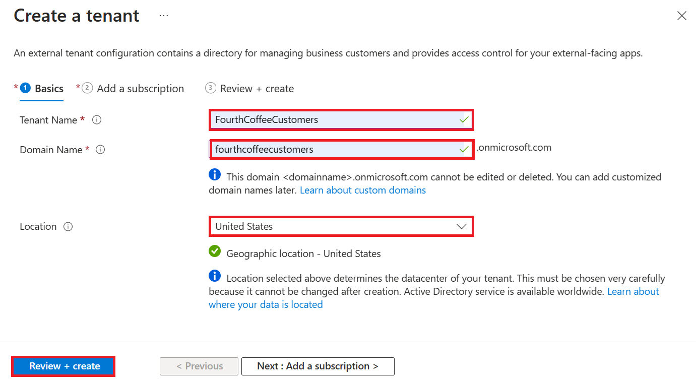This screenshot has width=696, height=381.
Task: Open the link about where your data is located
Action: tap(266, 304)
